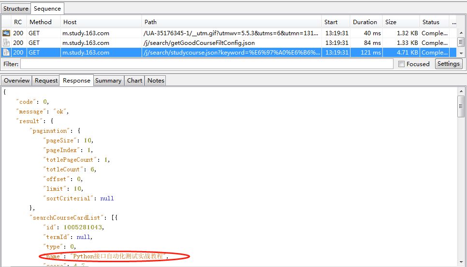Click the "offset": 0 line
Screen dimensions: 467x267
click(63, 179)
